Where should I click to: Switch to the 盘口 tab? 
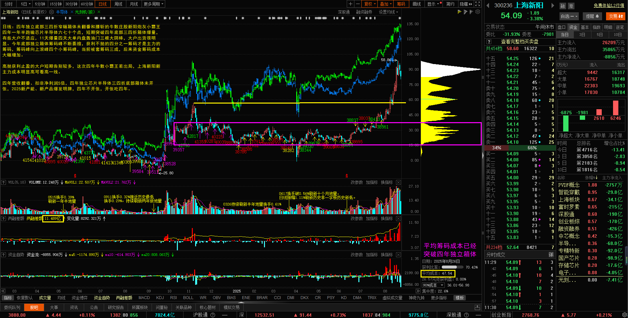tap(562, 27)
